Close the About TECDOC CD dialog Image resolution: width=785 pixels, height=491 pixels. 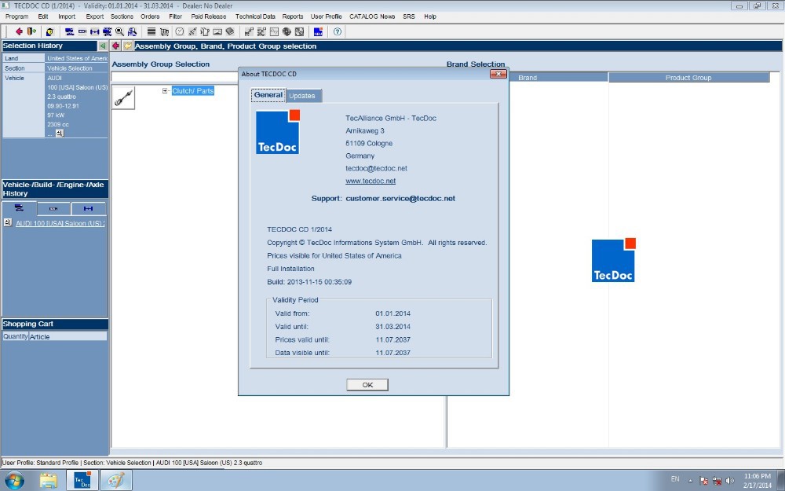click(x=498, y=74)
